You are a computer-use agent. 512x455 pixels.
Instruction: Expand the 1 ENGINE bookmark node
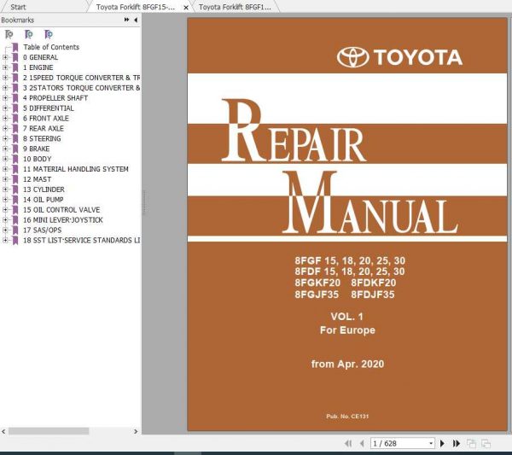(4, 67)
